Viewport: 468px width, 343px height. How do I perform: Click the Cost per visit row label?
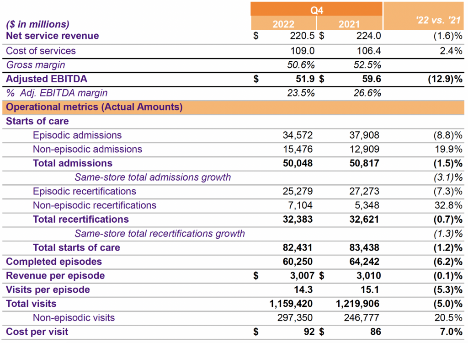(x=37, y=332)
